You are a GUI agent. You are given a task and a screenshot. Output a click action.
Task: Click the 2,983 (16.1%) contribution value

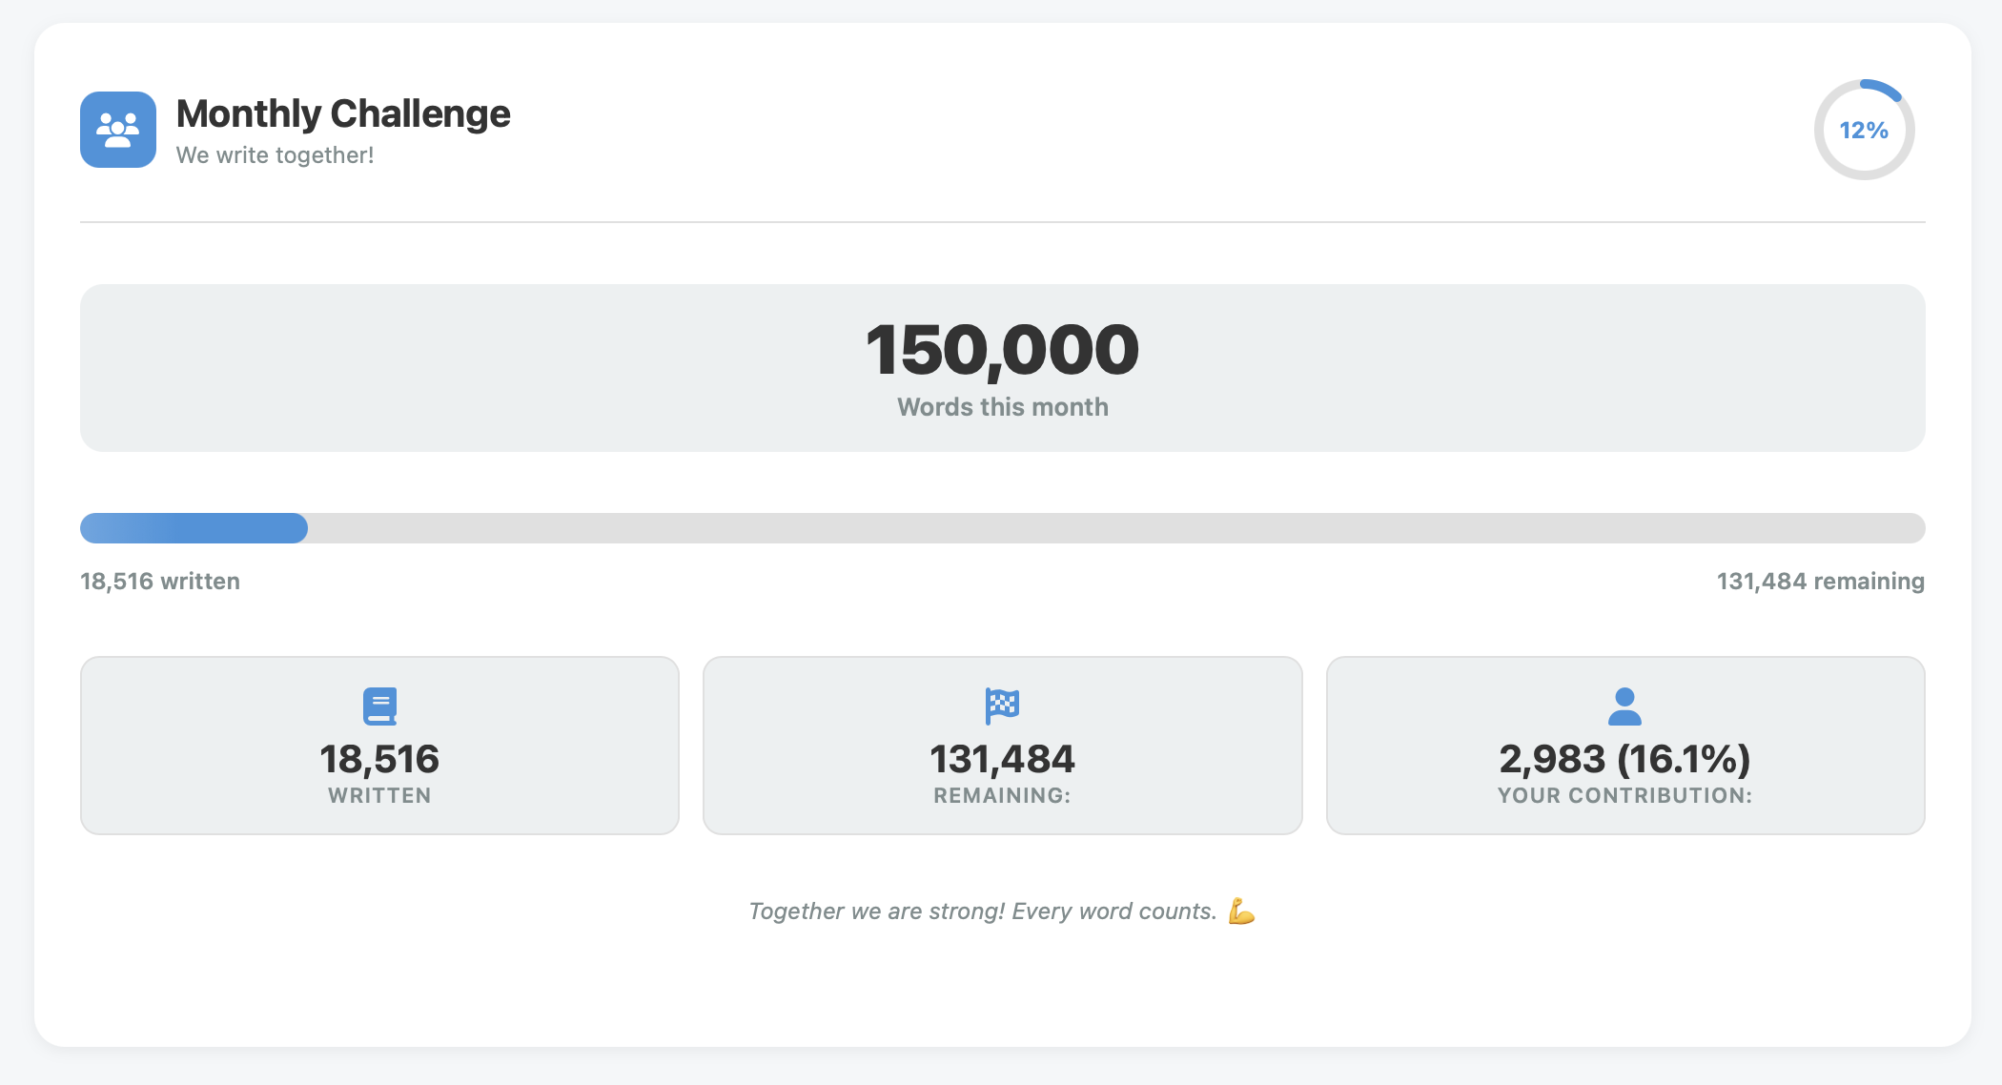[1624, 760]
